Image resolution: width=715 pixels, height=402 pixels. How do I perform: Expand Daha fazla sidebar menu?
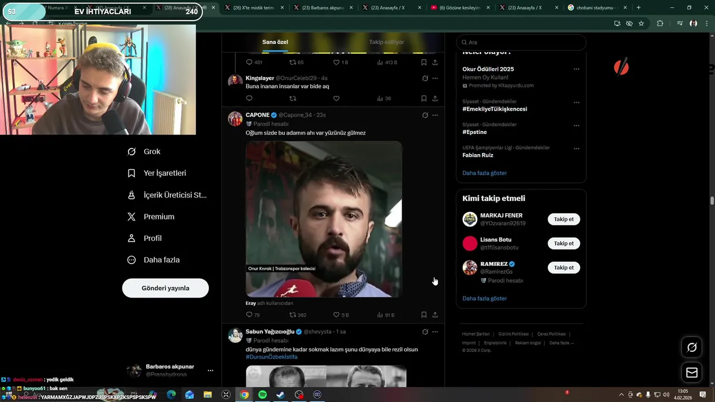tap(153, 260)
